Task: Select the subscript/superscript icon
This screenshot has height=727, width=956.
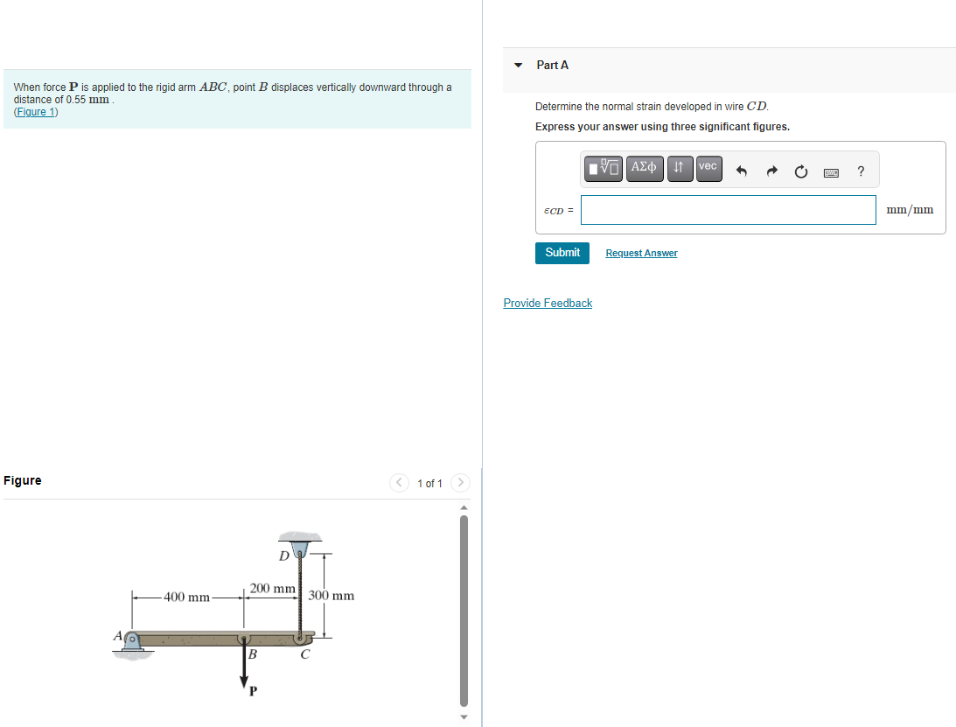Action: click(x=680, y=168)
